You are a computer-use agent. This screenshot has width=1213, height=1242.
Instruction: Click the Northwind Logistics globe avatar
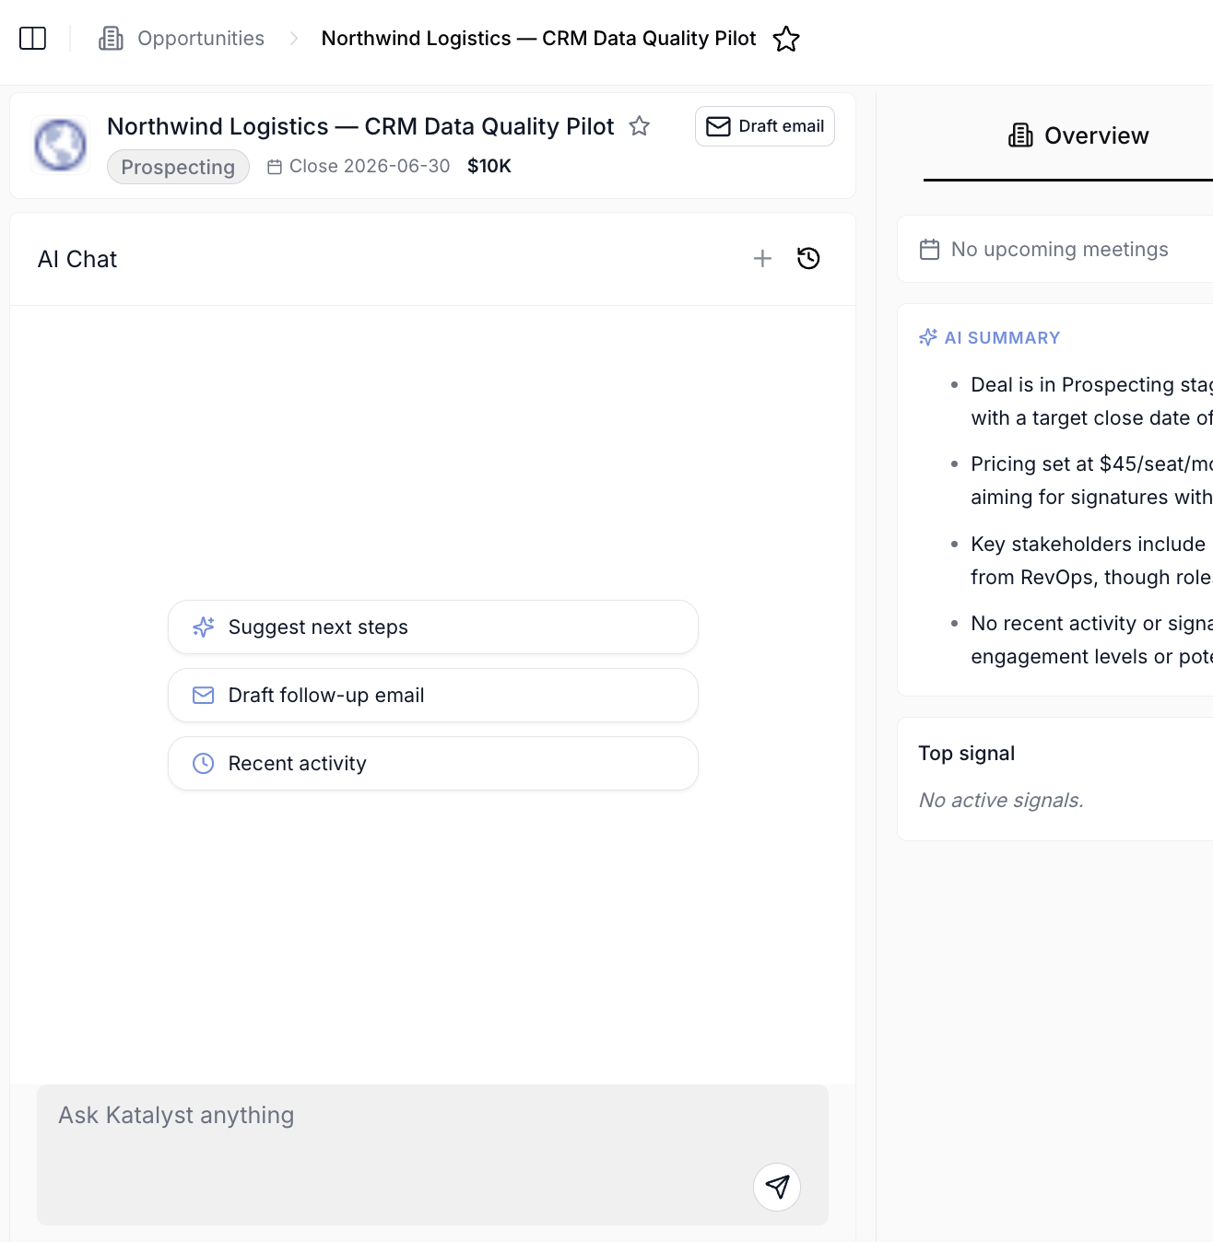61,146
